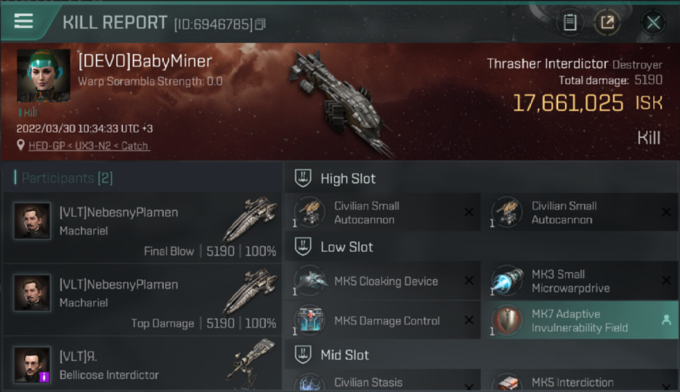The height and width of the screenshot is (392, 680).
Task: Open the clipboard report icon
Action: click(x=570, y=22)
